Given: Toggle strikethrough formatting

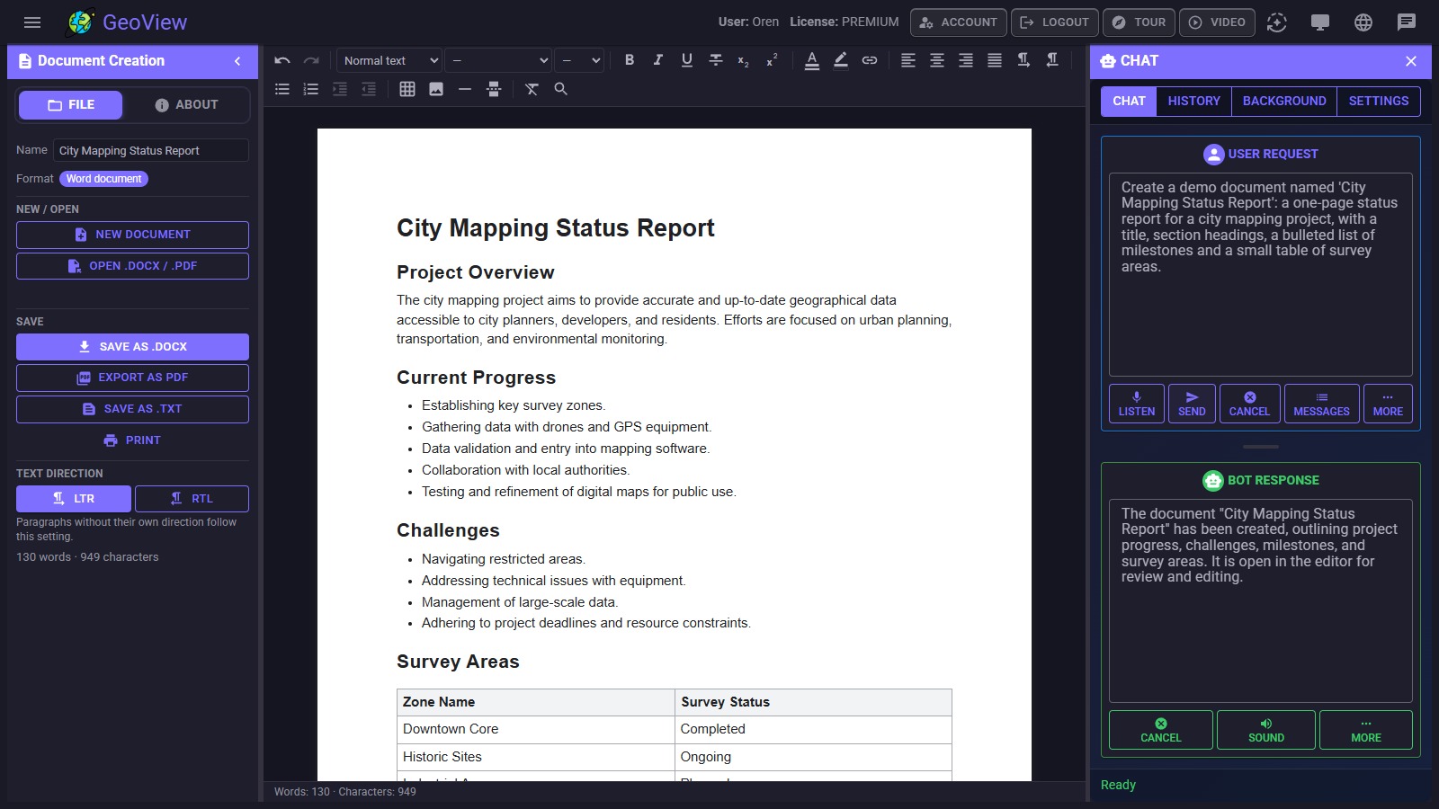Looking at the screenshot, I should click(x=716, y=60).
